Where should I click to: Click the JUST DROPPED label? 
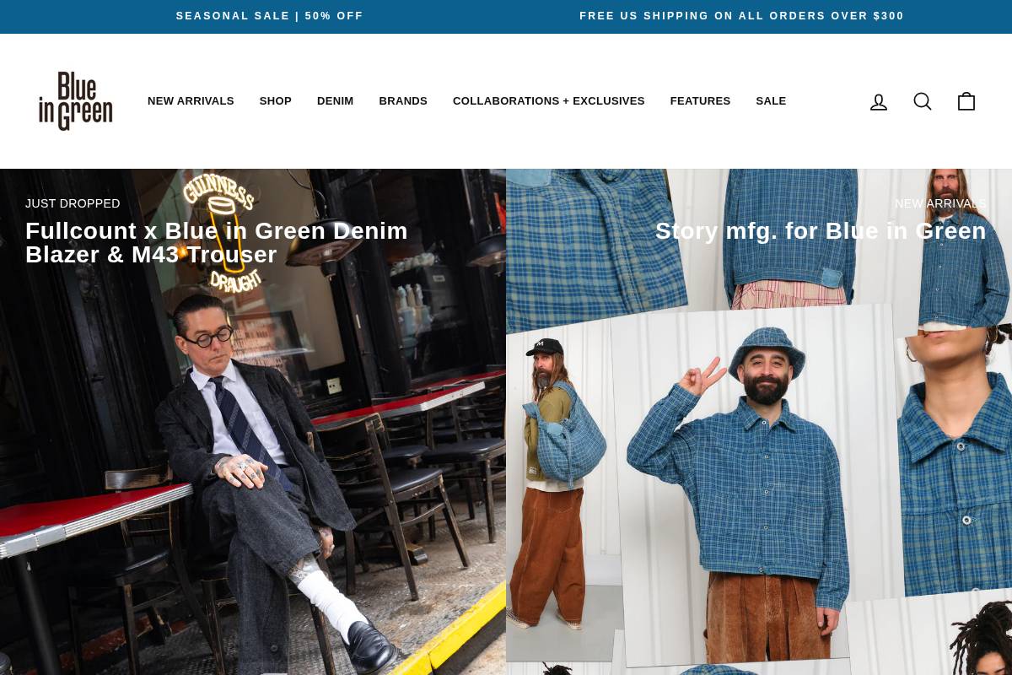[x=73, y=203]
